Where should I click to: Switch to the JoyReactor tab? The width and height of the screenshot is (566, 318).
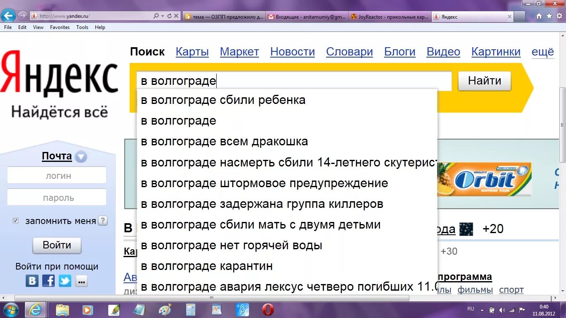[389, 17]
